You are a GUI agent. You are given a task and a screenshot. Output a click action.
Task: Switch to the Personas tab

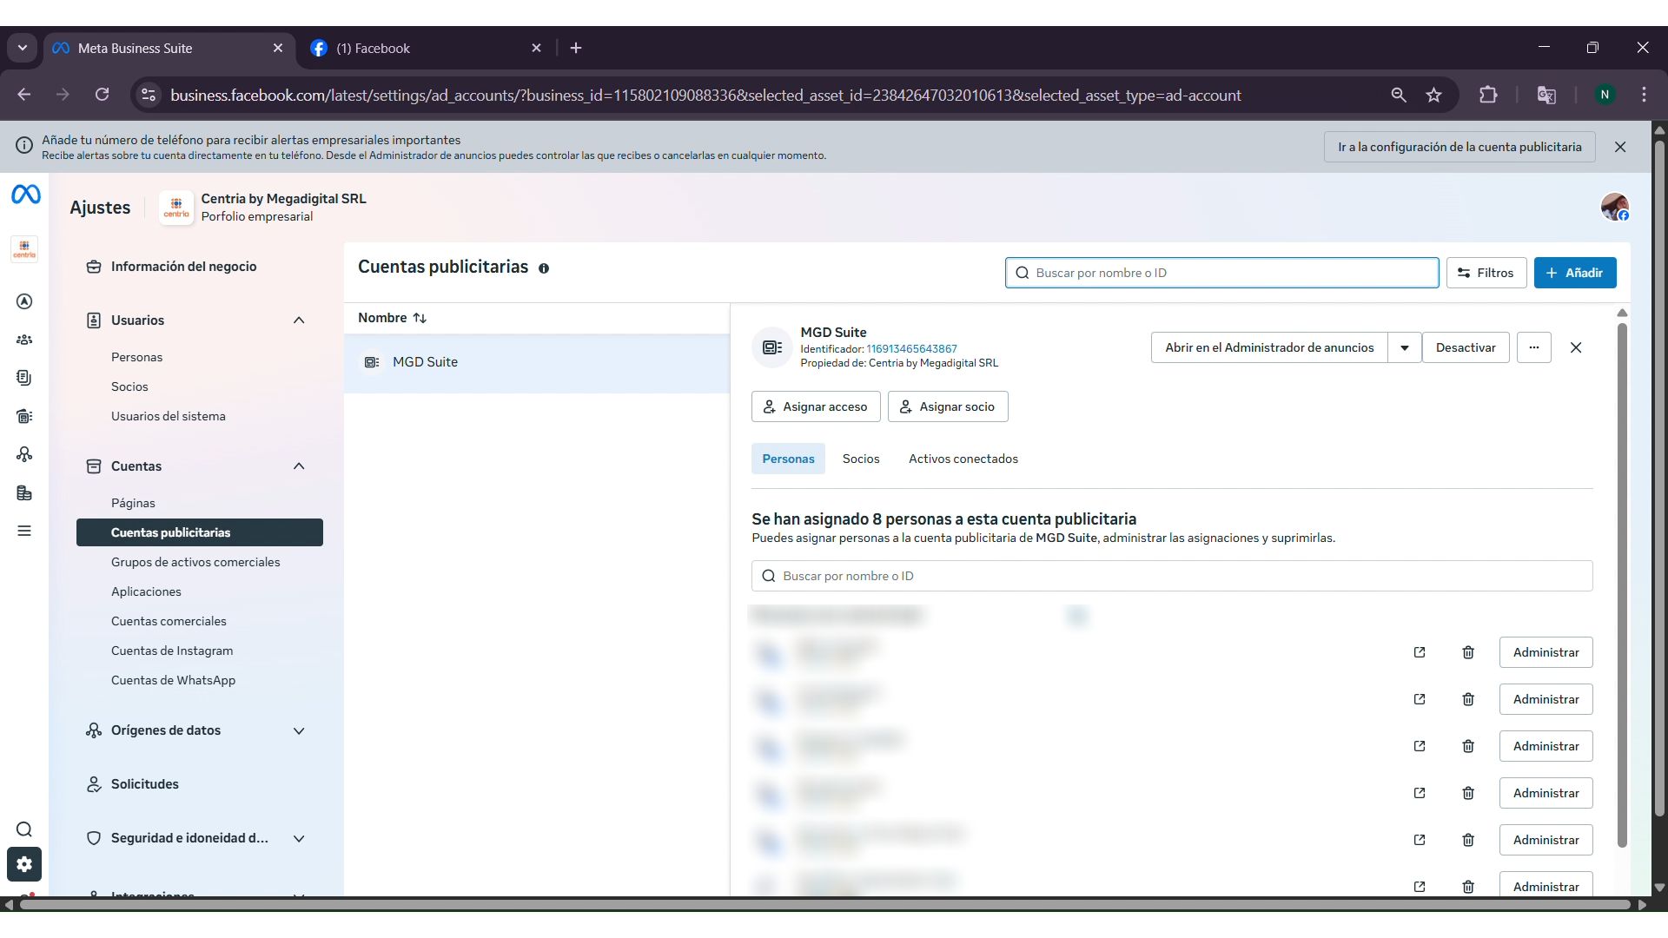point(788,459)
